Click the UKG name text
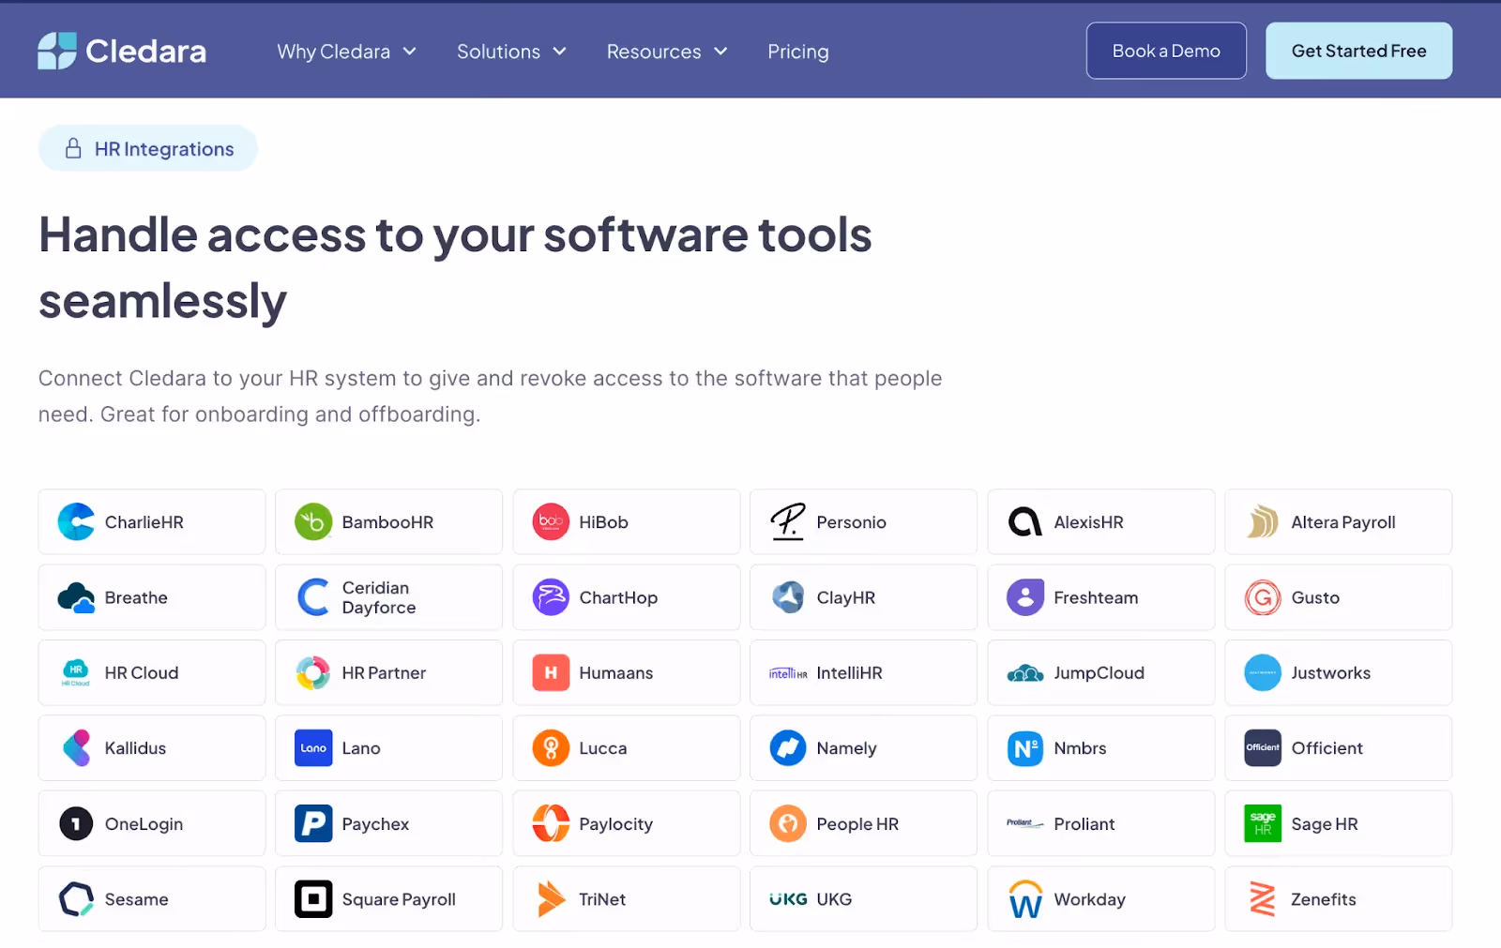The image size is (1501, 948). click(834, 899)
